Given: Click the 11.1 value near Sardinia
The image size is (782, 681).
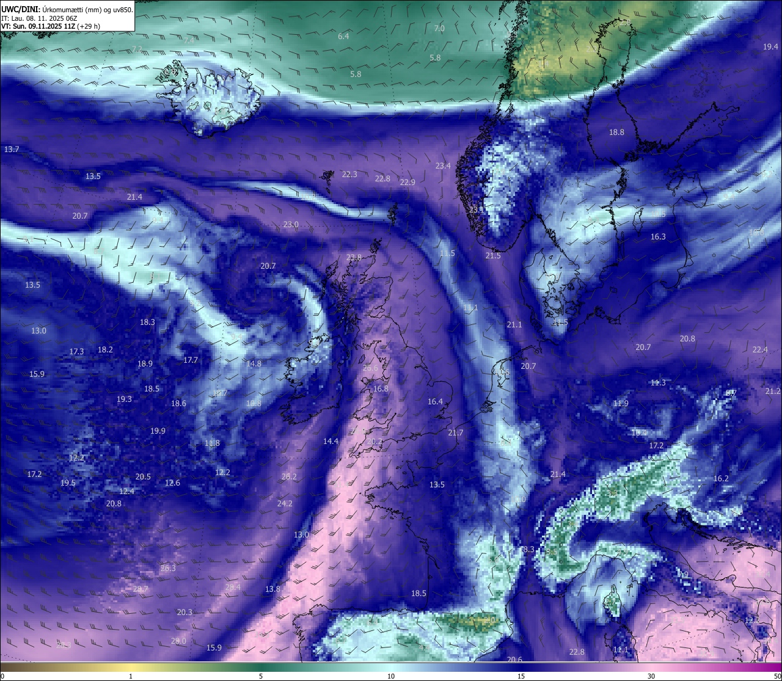Looking at the screenshot, I should (621, 650).
